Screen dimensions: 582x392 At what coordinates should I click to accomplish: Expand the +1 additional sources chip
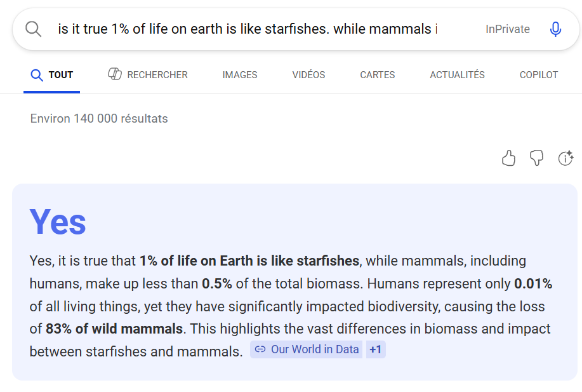click(x=376, y=349)
